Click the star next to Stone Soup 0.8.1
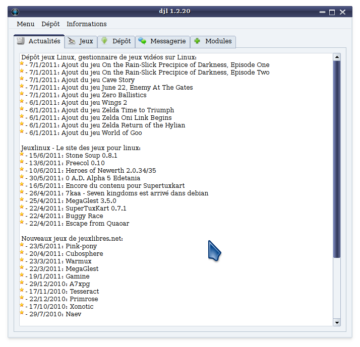Screen dimensions: 360x347 click(x=22, y=154)
